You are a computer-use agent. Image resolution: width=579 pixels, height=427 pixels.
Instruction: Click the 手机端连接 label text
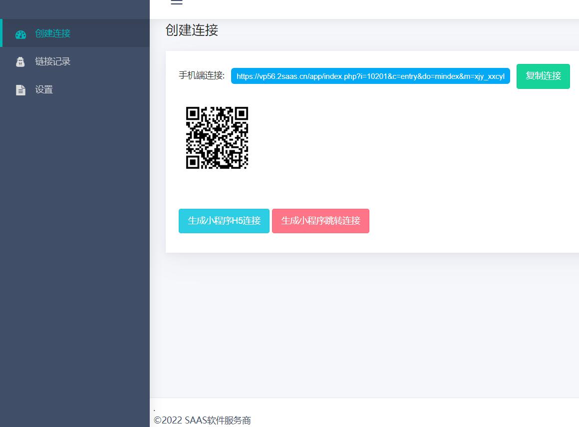pyautogui.click(x=202, y=75)
